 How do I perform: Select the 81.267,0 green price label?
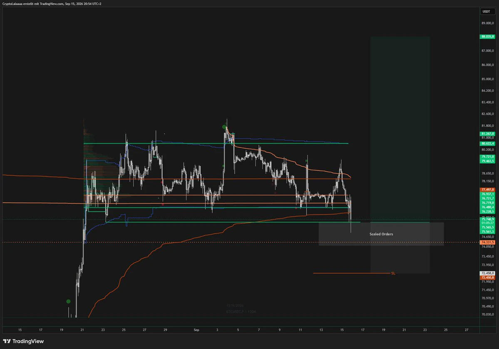click(487, 134)
